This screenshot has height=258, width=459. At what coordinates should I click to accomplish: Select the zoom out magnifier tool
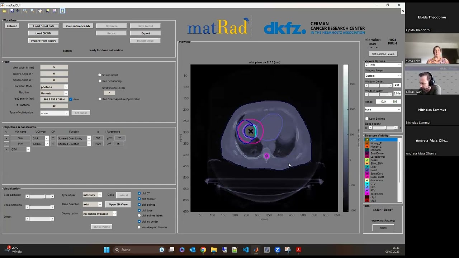coord(32,11)
